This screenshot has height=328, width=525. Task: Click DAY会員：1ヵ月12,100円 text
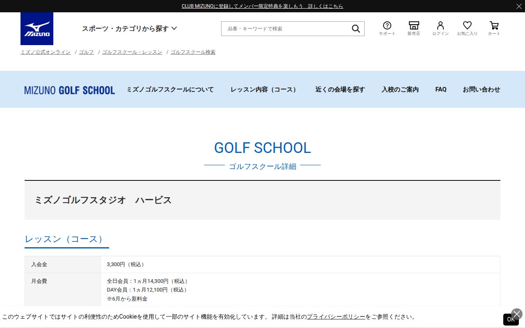tap(148, 290)
